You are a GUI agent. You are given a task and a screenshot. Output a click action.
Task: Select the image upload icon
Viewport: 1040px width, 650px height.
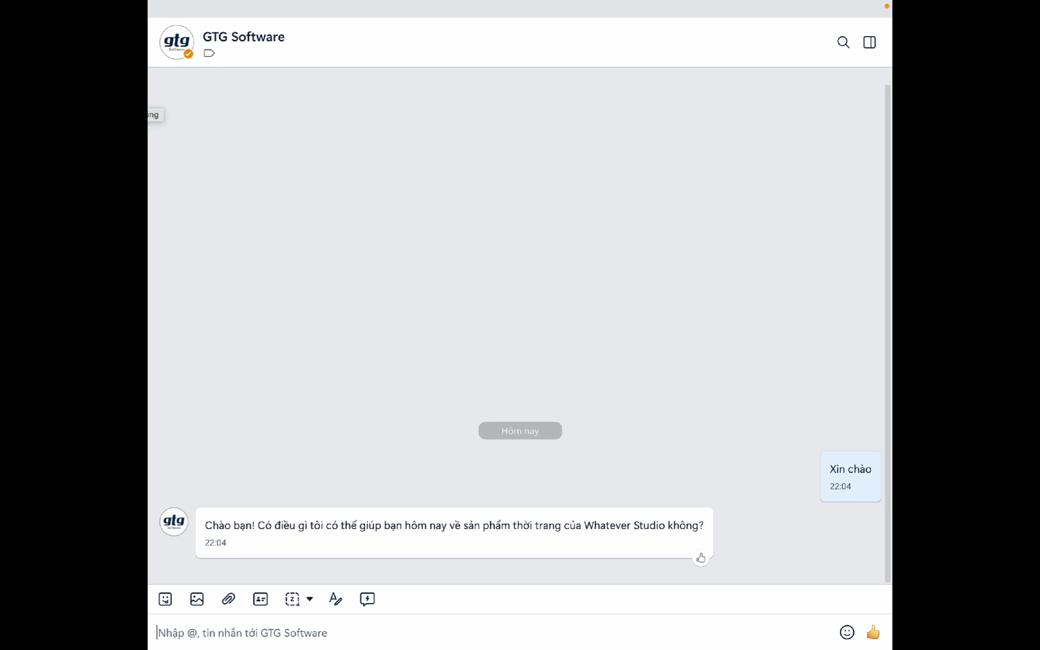point(196,599)
